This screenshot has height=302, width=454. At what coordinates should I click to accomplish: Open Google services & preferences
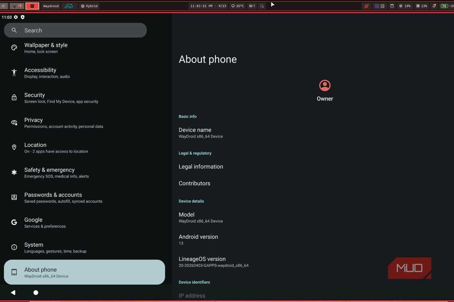tap(85, 223)
